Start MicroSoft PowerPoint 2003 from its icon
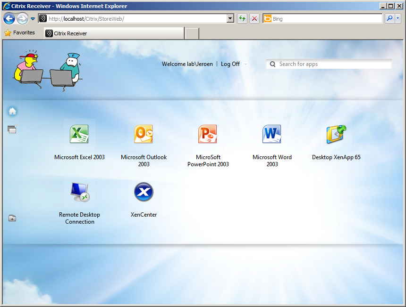The width and height of the screenshot is (406, 307). (x=208, y=134)
